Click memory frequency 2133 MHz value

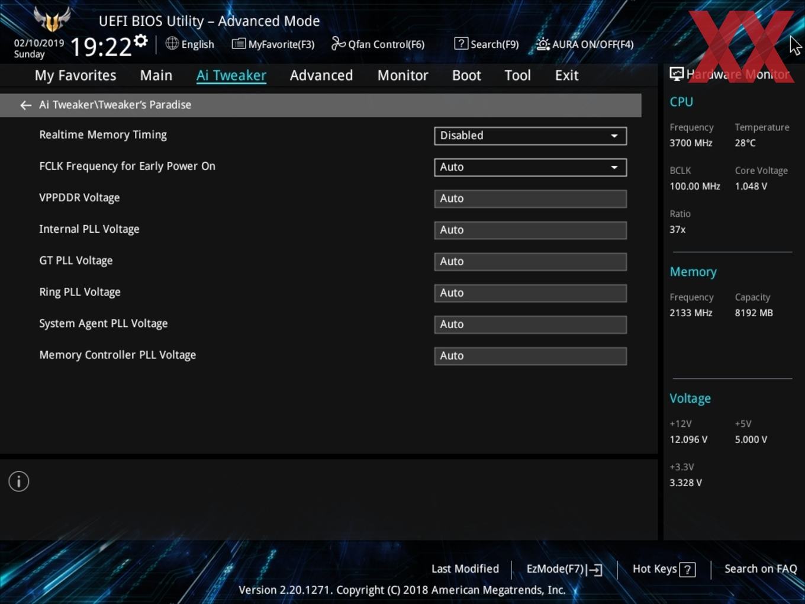691,313
